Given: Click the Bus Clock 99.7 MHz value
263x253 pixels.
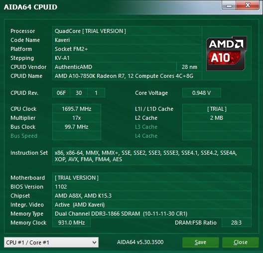Looking at the screenshot, I should pos(77,127).
